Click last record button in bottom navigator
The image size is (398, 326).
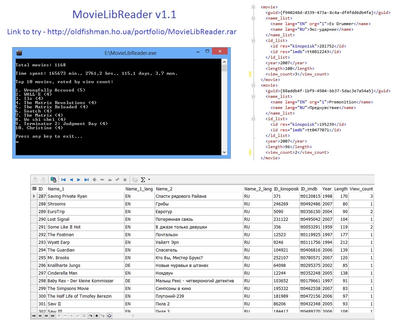click(52, 316)
